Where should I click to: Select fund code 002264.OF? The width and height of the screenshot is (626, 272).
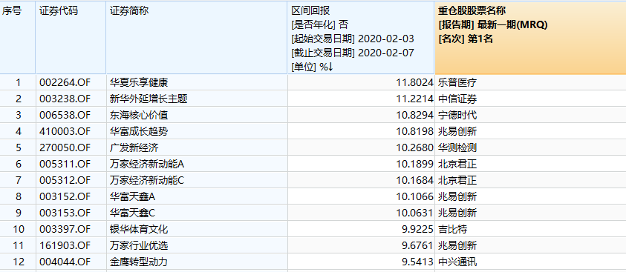click(65, 83)
